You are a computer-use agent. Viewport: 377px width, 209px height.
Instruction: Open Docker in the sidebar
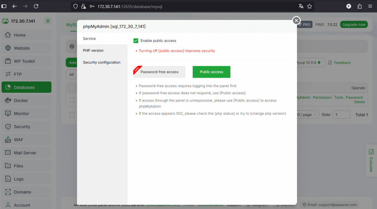[27, 100]
